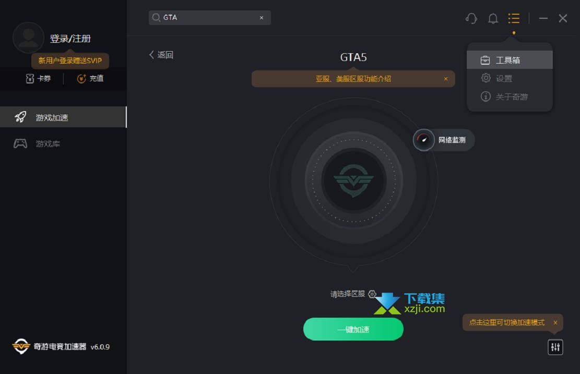Open notifications bell icon
Image resolution: width=580 pixels, height=374 pixels.
[x=493, y=18]
